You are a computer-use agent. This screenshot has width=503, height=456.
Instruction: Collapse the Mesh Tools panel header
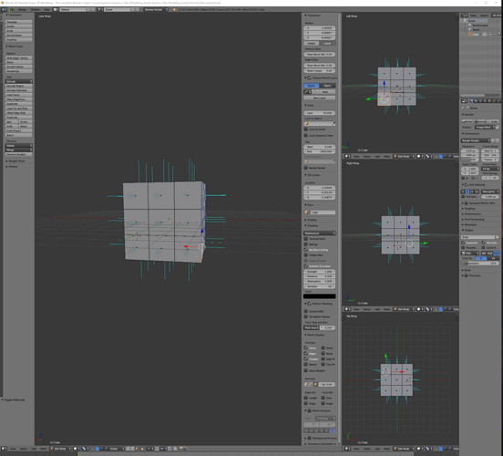coord(15,47)
